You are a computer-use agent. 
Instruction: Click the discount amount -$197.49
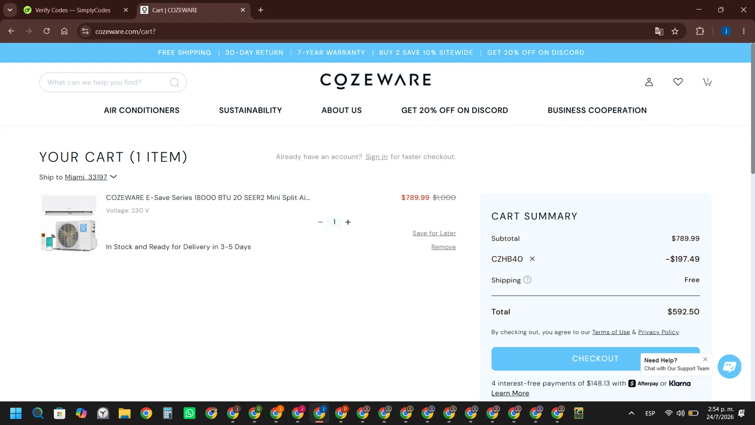683,259
